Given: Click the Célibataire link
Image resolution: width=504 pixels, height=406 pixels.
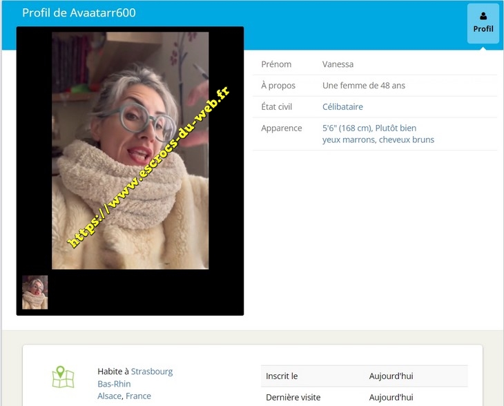Looking at the screenshot, I should pyautogui.click(x=342, y=107).
